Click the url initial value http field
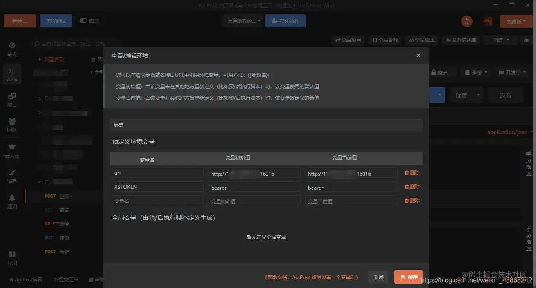Viewport: 536px width, 288px height. 255,173
